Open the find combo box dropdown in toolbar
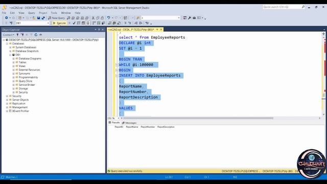The height and width of the screenshot is (184, 327). coord(179,18)
